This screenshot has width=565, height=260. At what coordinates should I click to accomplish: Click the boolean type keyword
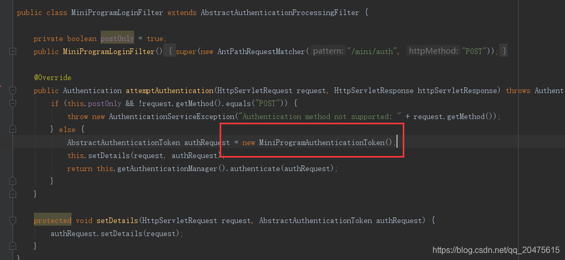[82, 38]
